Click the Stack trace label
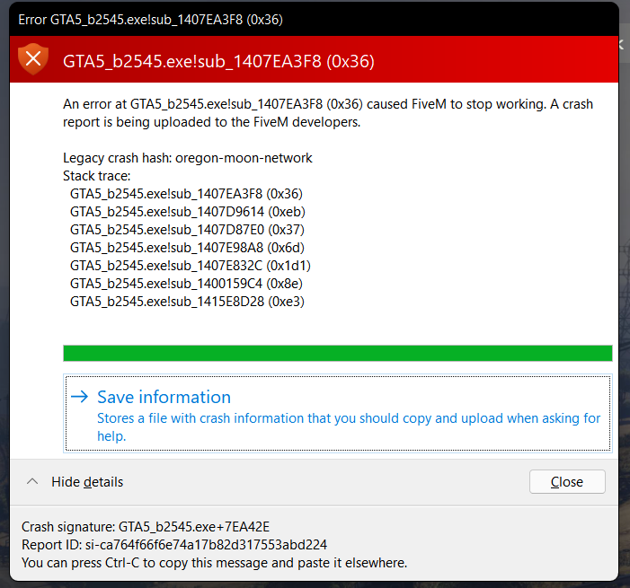The height and width of the screenshot is (588, 630). tap(97, 176)
